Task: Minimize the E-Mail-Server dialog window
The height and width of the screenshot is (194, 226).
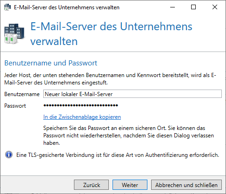Action: [173, 7]
